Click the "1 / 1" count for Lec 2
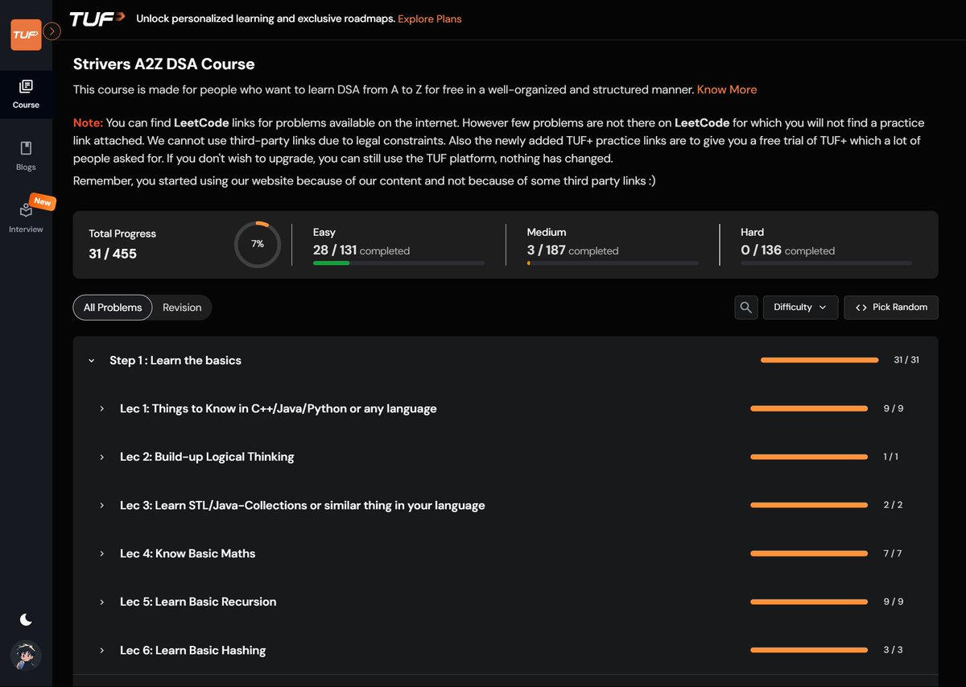966x687 pixels. [x=890, y=457]
